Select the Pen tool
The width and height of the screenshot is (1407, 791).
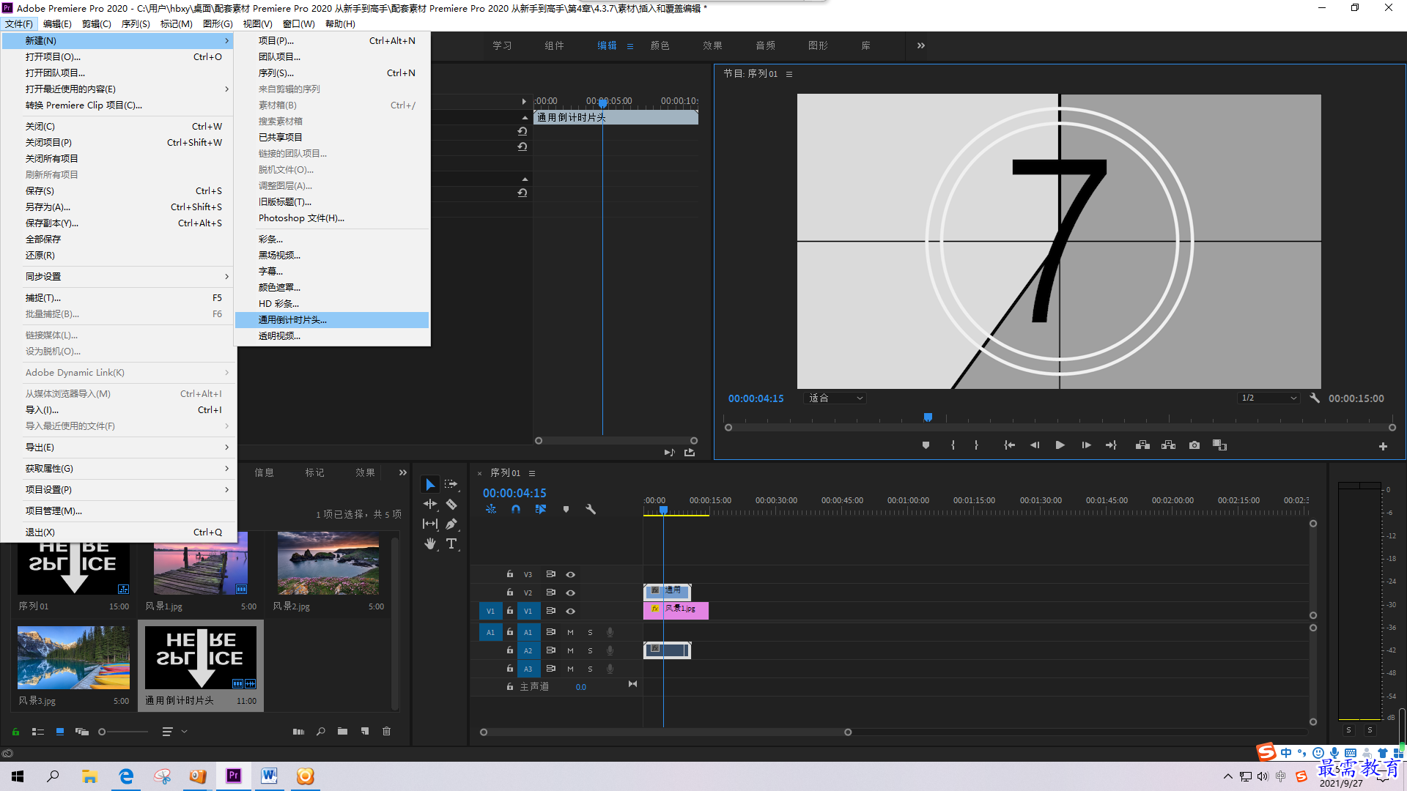(451, 524)
